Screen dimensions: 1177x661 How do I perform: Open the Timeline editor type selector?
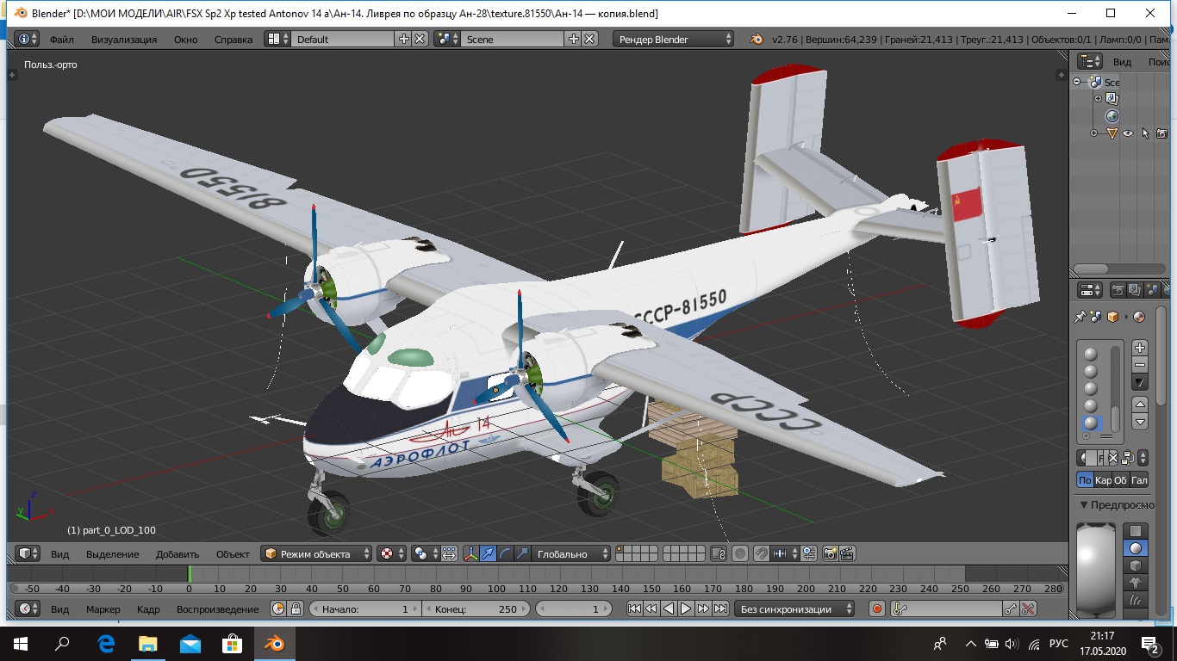tap(28, 608)
